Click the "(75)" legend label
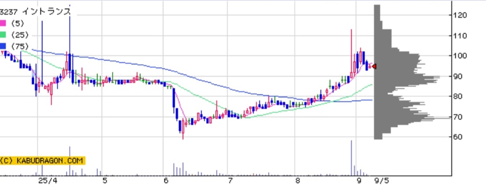The image size is (486, 190). [19, 46]
